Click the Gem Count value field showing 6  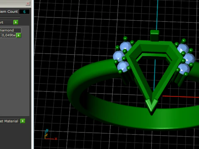(24, 12)
